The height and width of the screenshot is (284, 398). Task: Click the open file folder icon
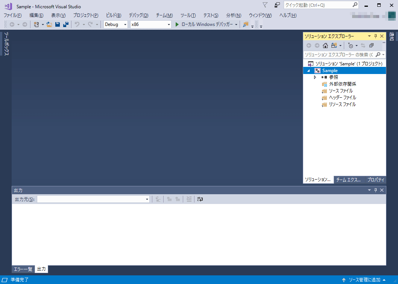click(49, 24)
